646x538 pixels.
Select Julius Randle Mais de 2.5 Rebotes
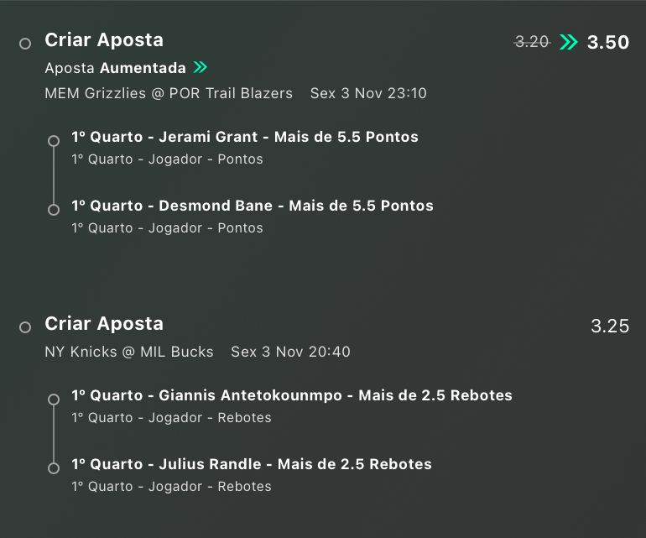tap(252, 464)
